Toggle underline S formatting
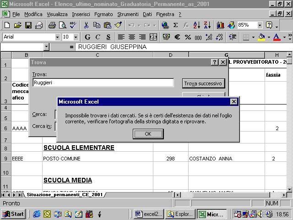 coord(109,37)
